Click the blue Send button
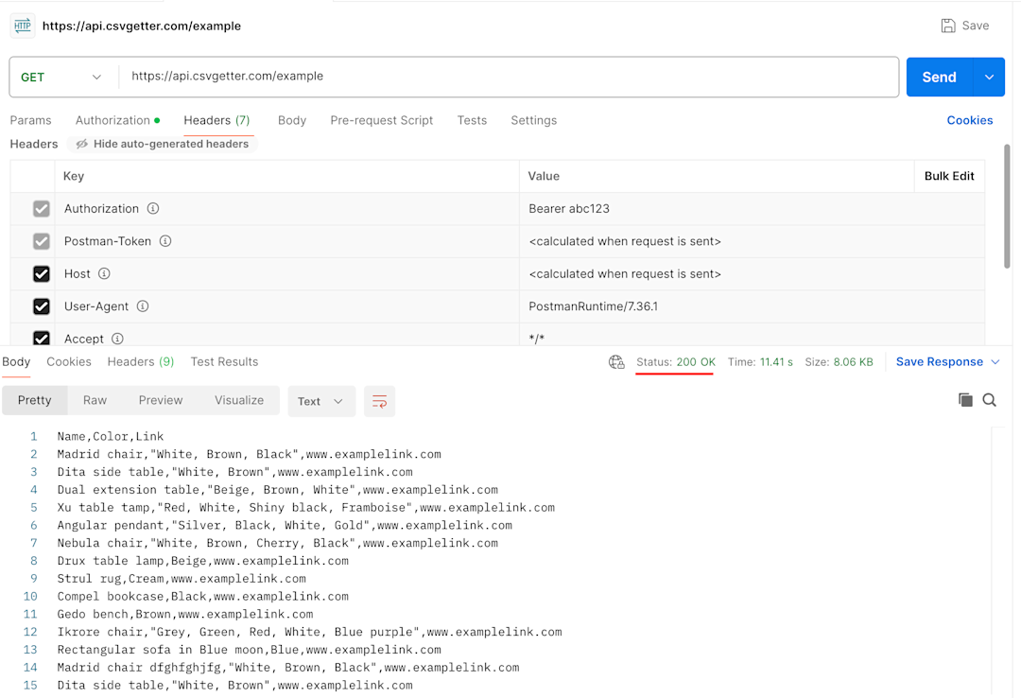Image resolution: width=1021 pixels, height=698 pixels. (939, 77)
